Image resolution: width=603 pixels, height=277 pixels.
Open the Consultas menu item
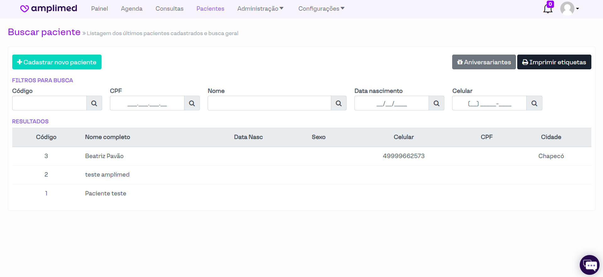tap(169, 9)
